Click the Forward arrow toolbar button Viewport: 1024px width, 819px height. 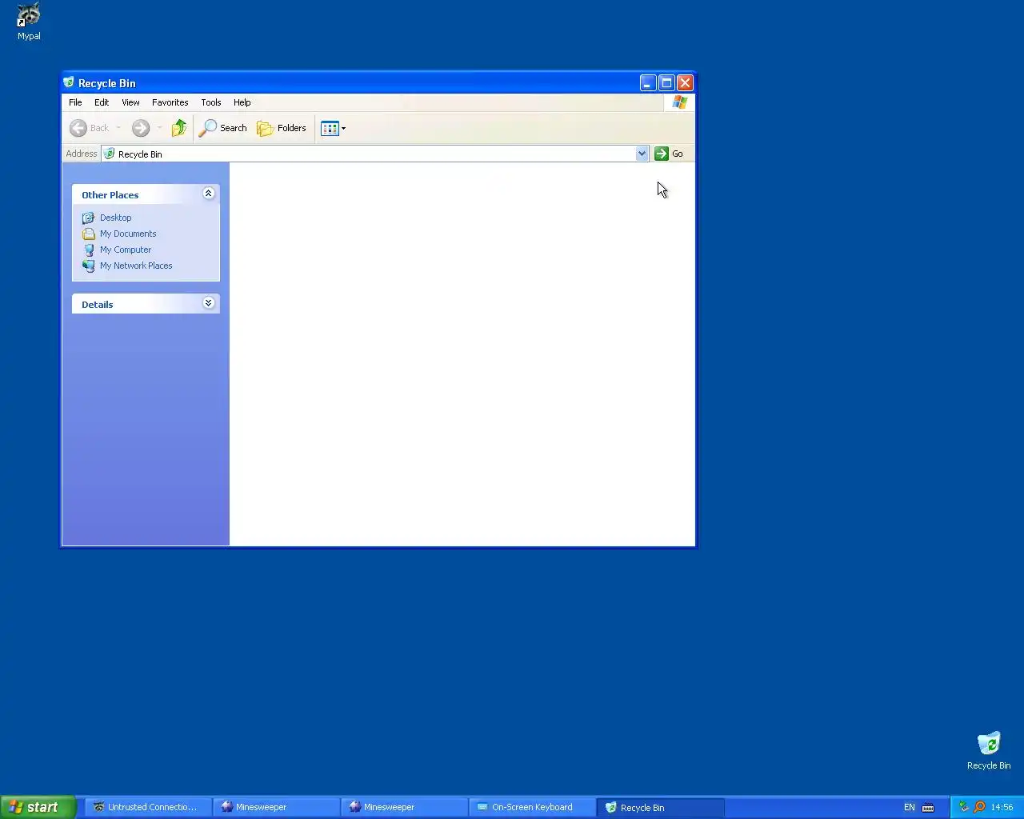click(x=141, y=128)
